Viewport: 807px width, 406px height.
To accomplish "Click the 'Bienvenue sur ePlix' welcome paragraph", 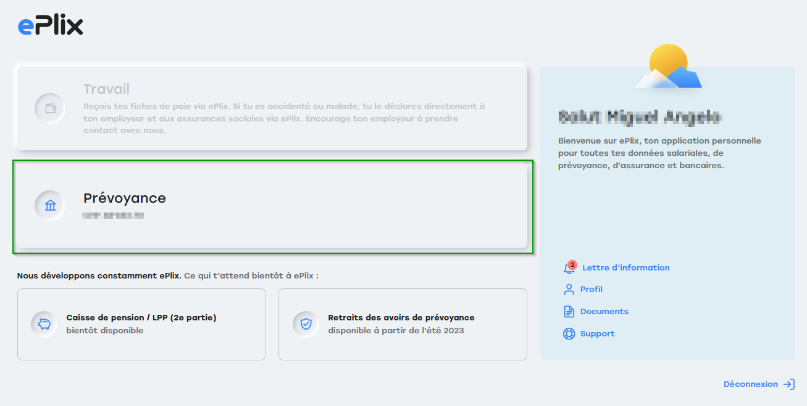I will click(659, 153).
